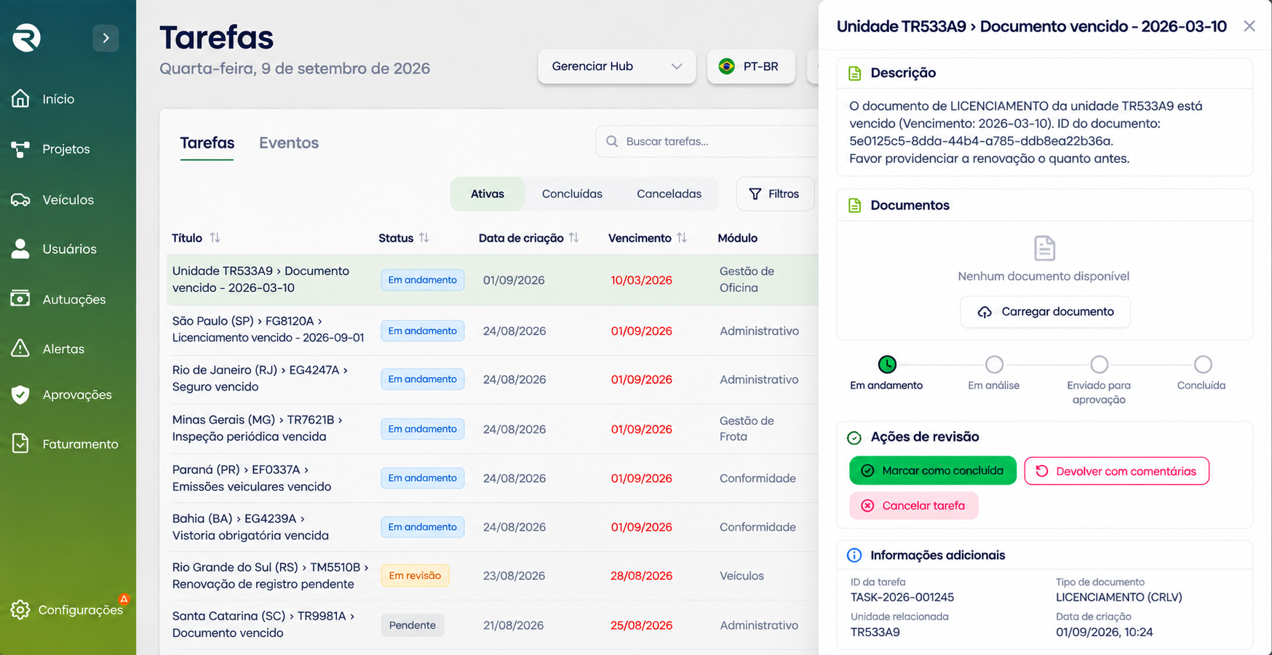Click the Pendente status badge
Screen dimensions: 1272x655
tap(412, 625)
